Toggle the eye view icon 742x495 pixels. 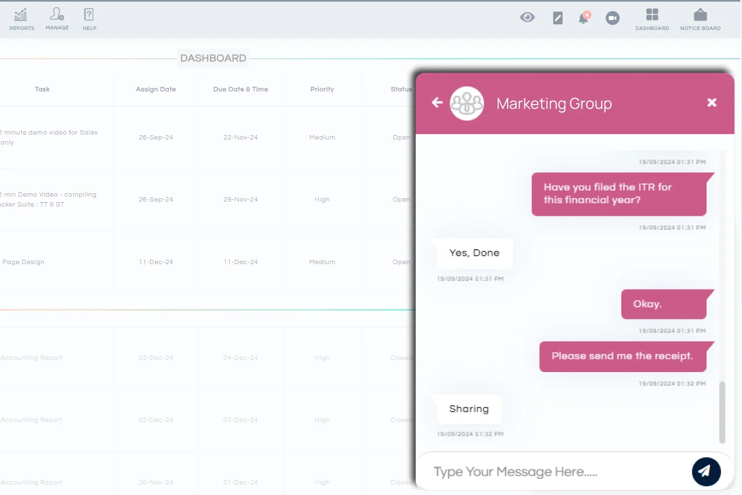click(527, 18)
